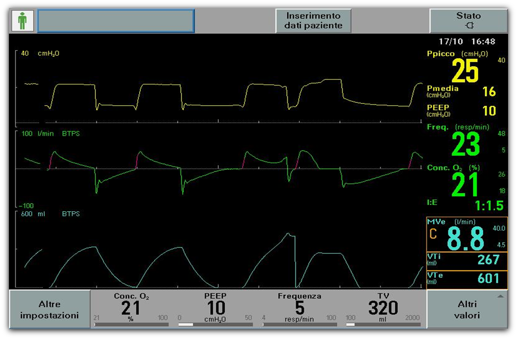Viewport: 517px width, 339px height.
Task: Click the TV slider bar
Action: [383, 325]
